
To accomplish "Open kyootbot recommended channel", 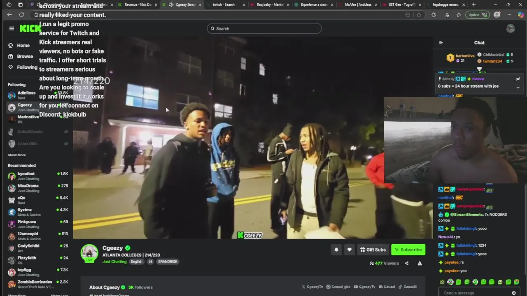I will coord(38,176).
